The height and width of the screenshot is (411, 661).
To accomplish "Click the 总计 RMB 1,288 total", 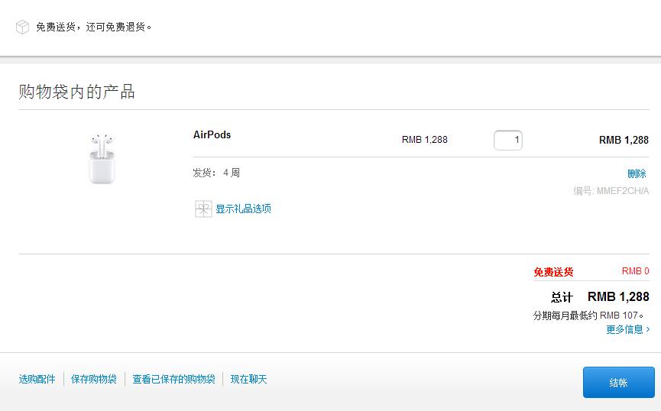I will [x=600, y=296].
